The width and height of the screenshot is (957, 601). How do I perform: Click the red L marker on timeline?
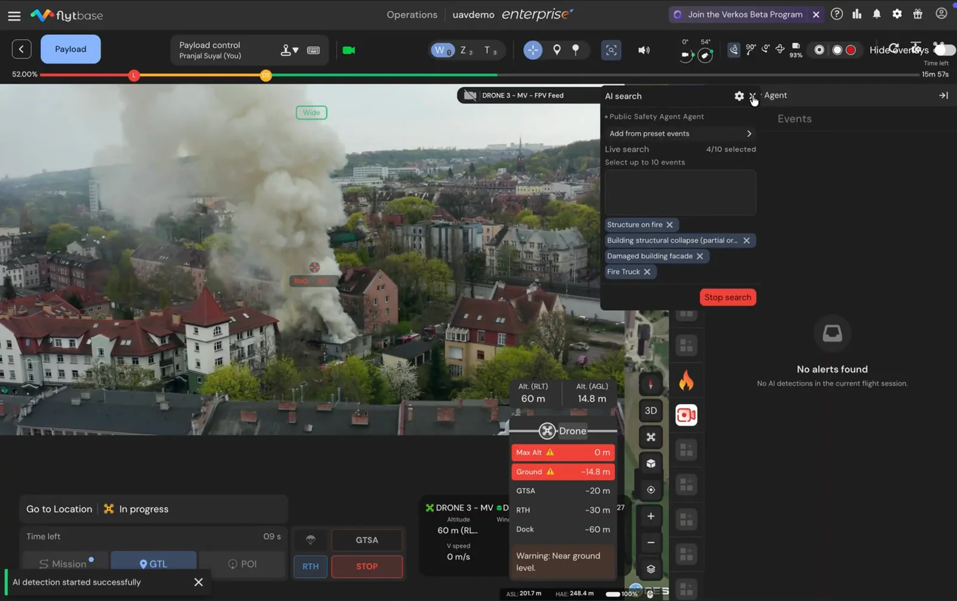pyautogui.click(x=134, y=75)
